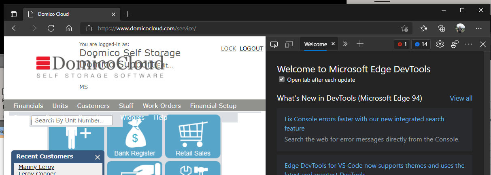
Task: Click the DomicoCloud logo
Action: click(100, 67)
